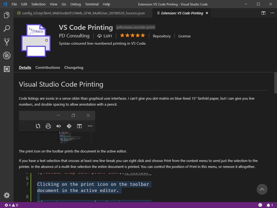Switch to the config_V2rayClient JSON tab
The width and height of the screenshot is (277, 208).
tap(83, 13)
